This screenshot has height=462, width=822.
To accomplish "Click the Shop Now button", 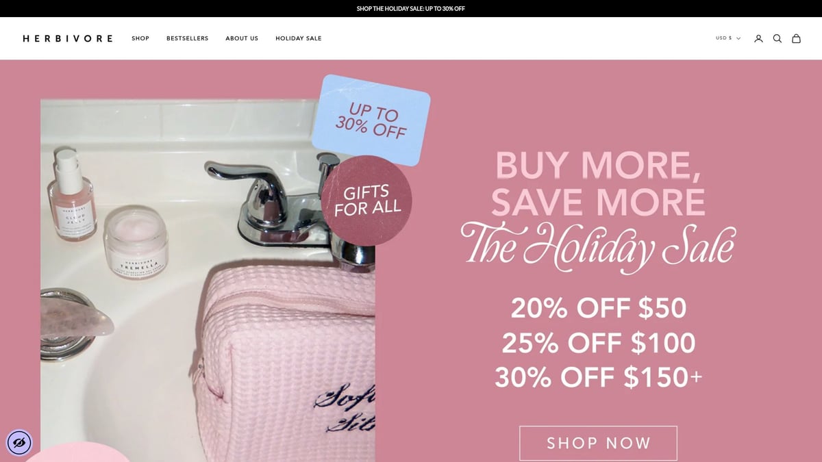I will click(598, 443).
